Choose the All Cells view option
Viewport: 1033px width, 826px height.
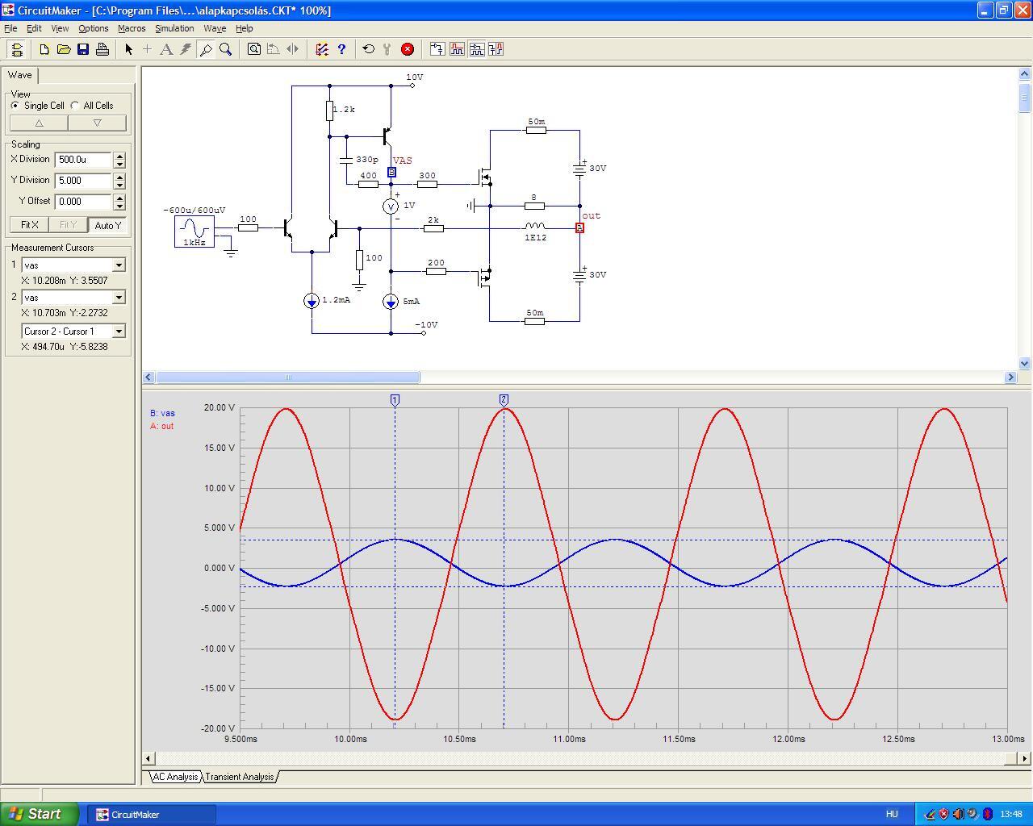[x=75, y=106]
